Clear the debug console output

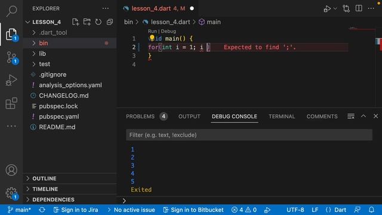(351, 116)
